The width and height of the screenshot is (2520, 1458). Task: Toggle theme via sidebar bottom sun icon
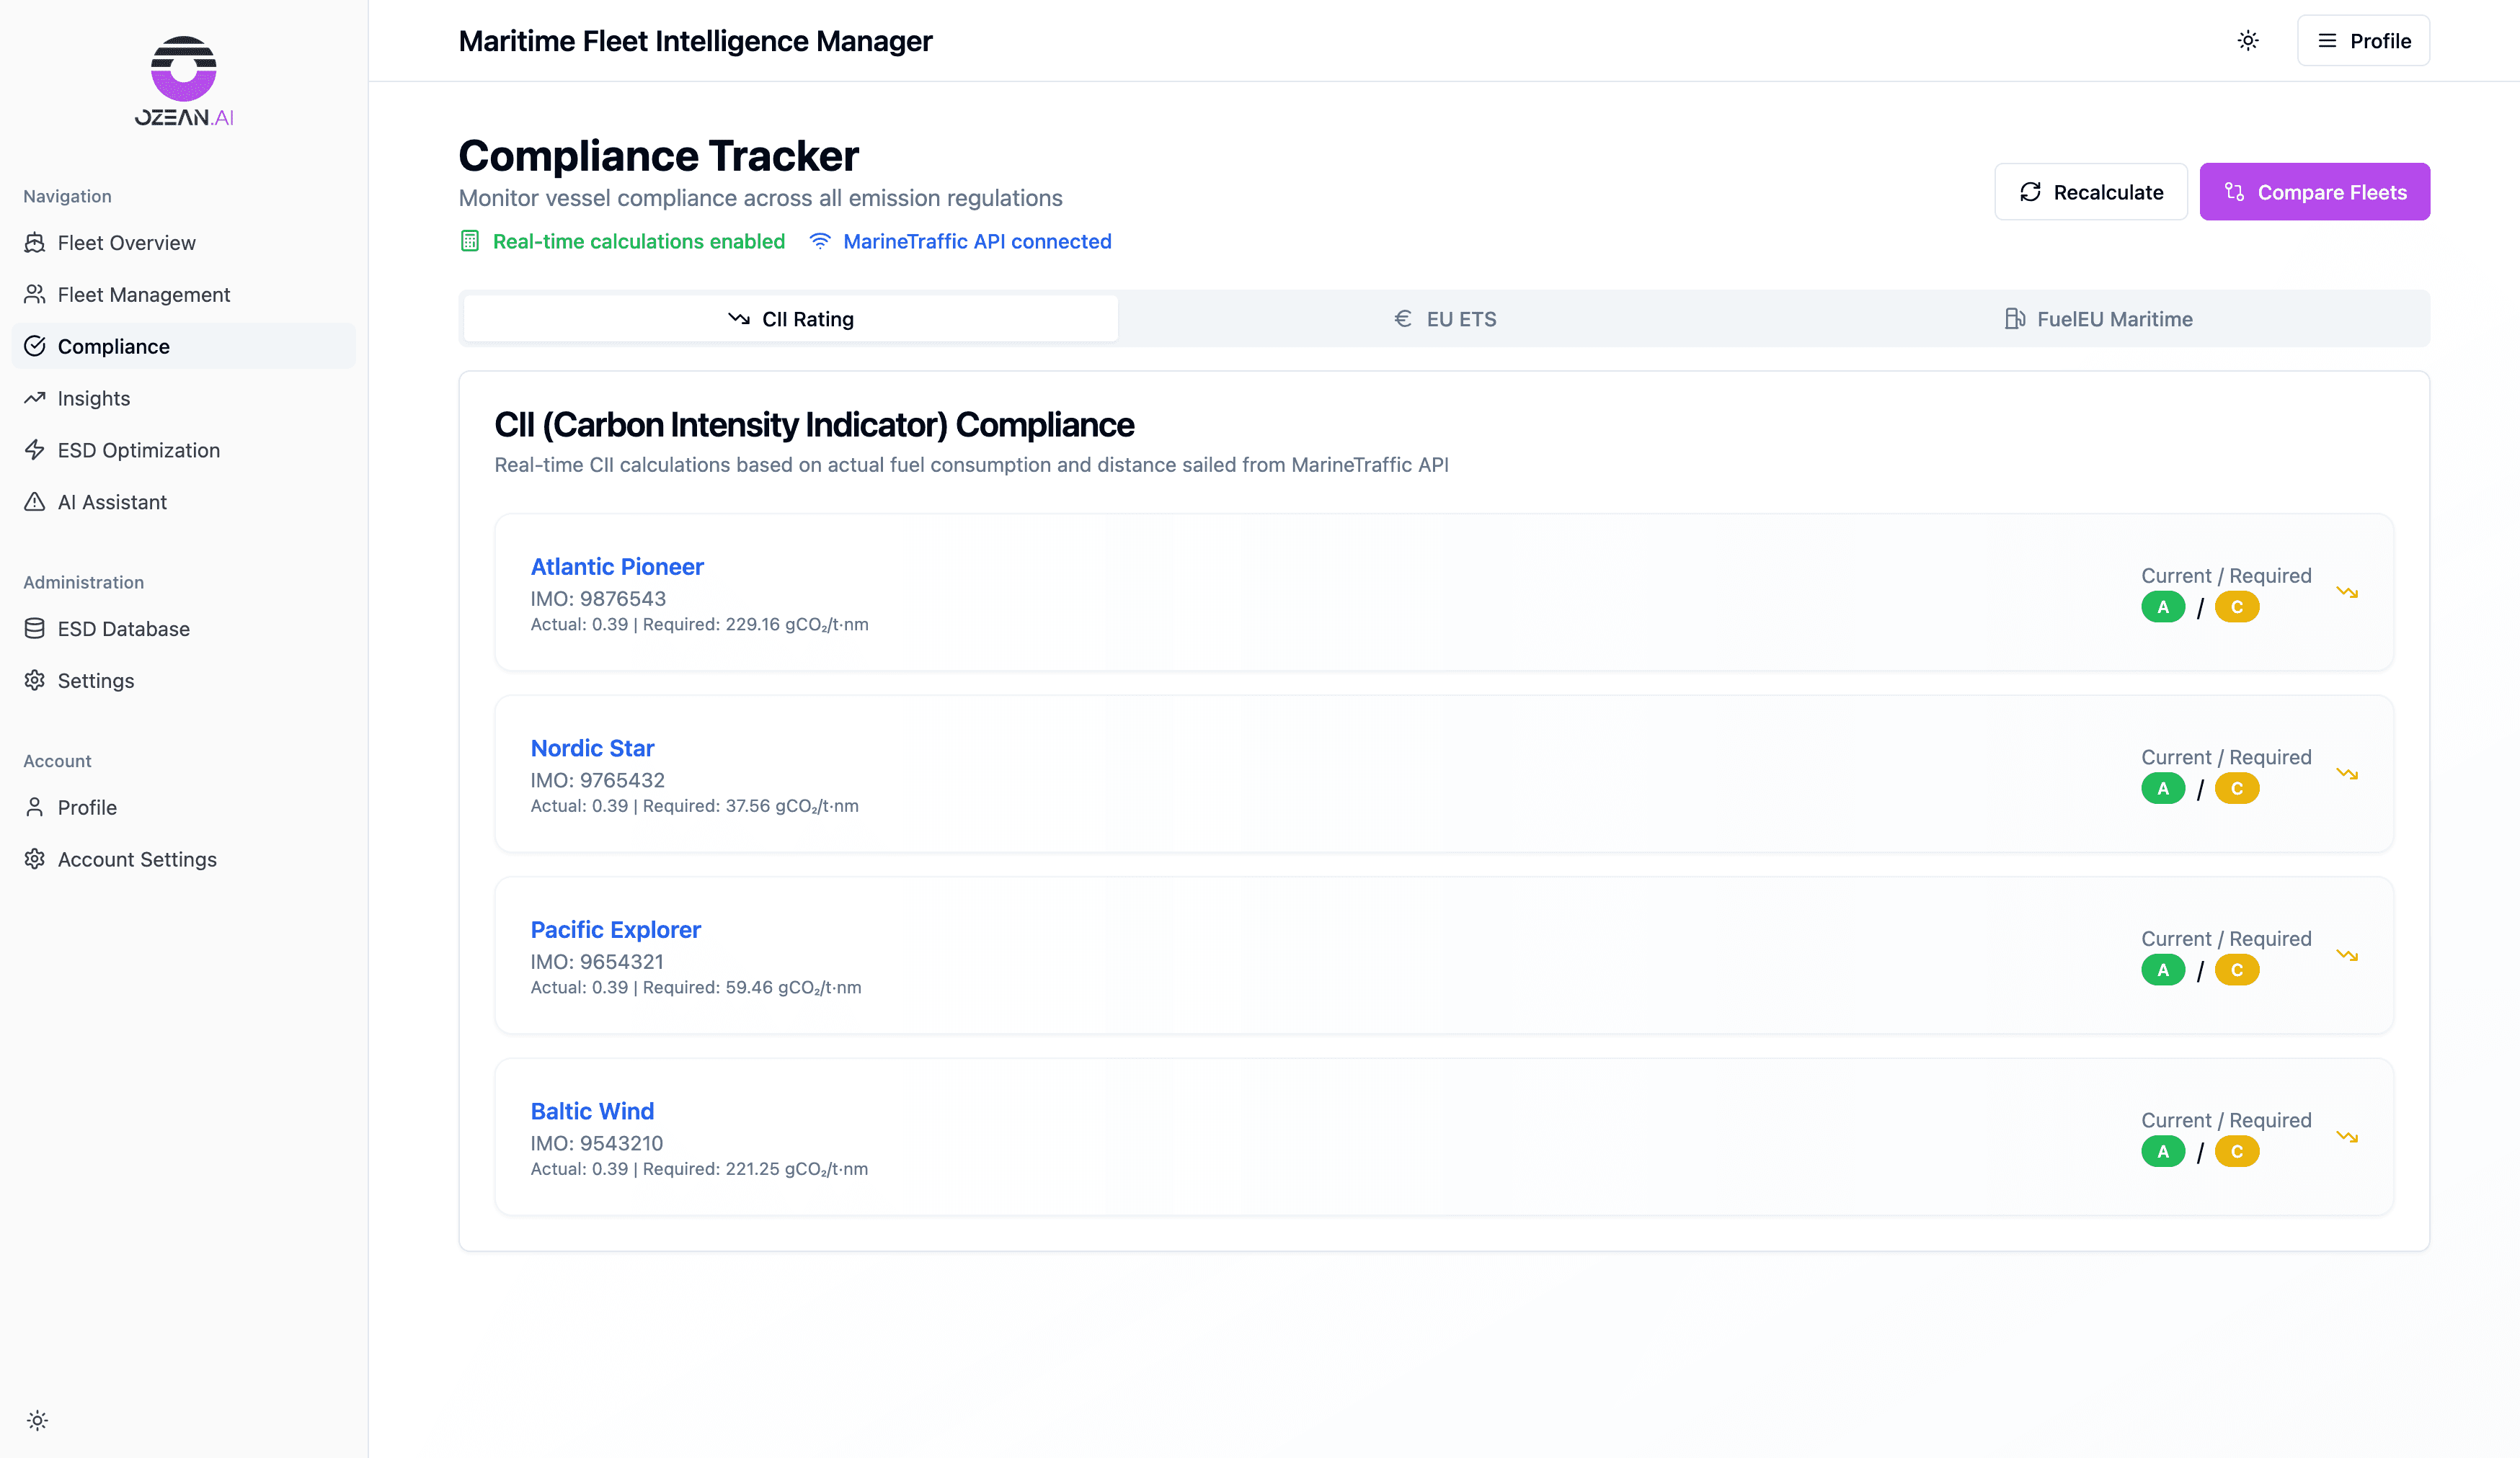(x=37, y=1420)
